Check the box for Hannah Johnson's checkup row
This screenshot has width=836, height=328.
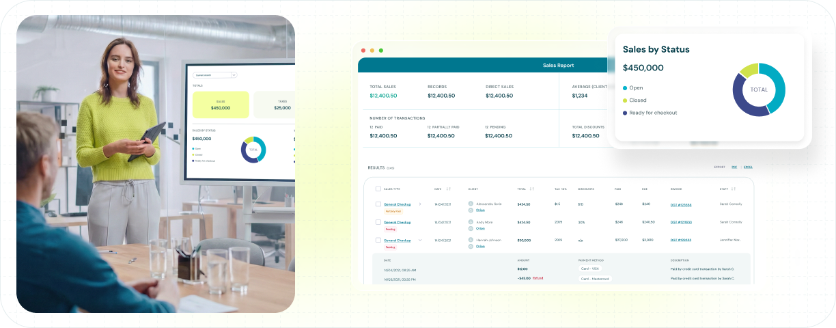(378, 240)
